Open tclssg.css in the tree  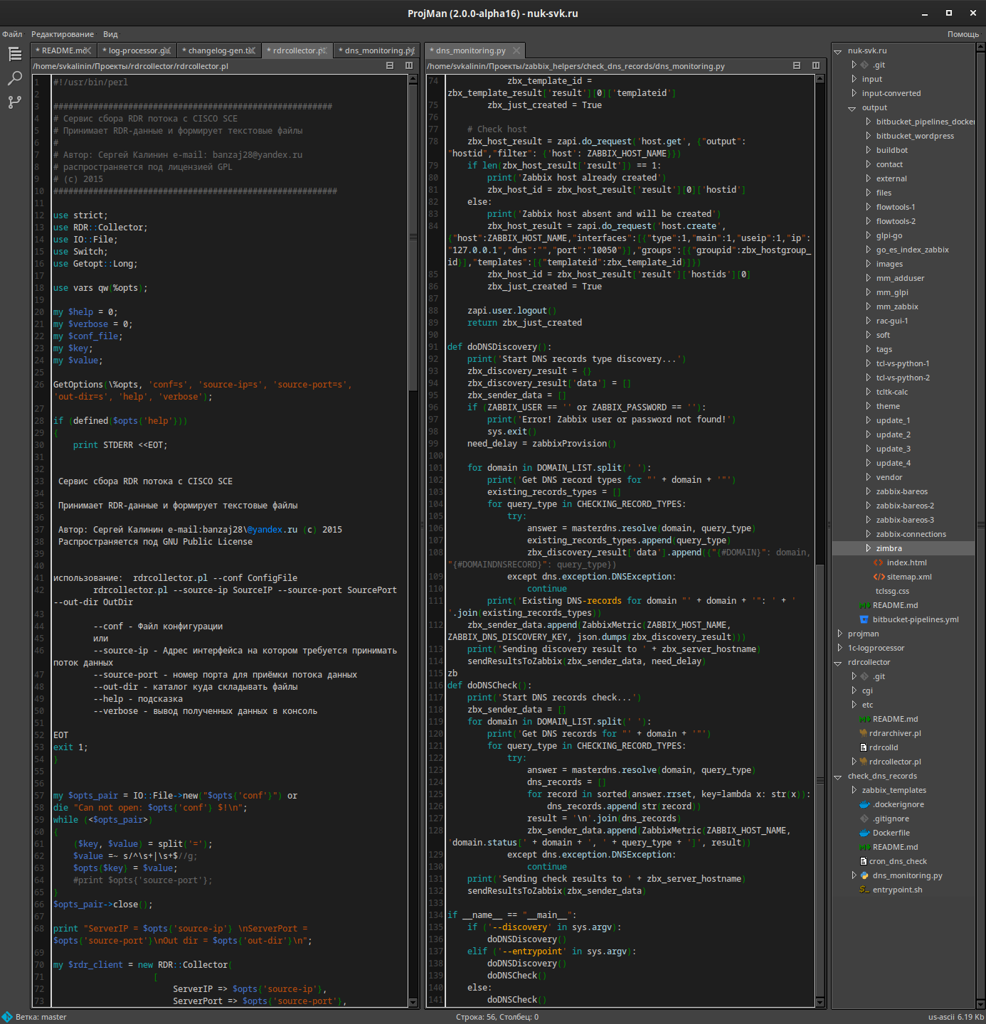pyautogui.click(x=892, y=591)
